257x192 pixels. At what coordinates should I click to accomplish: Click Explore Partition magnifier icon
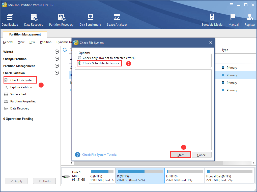tap(6, 87)
